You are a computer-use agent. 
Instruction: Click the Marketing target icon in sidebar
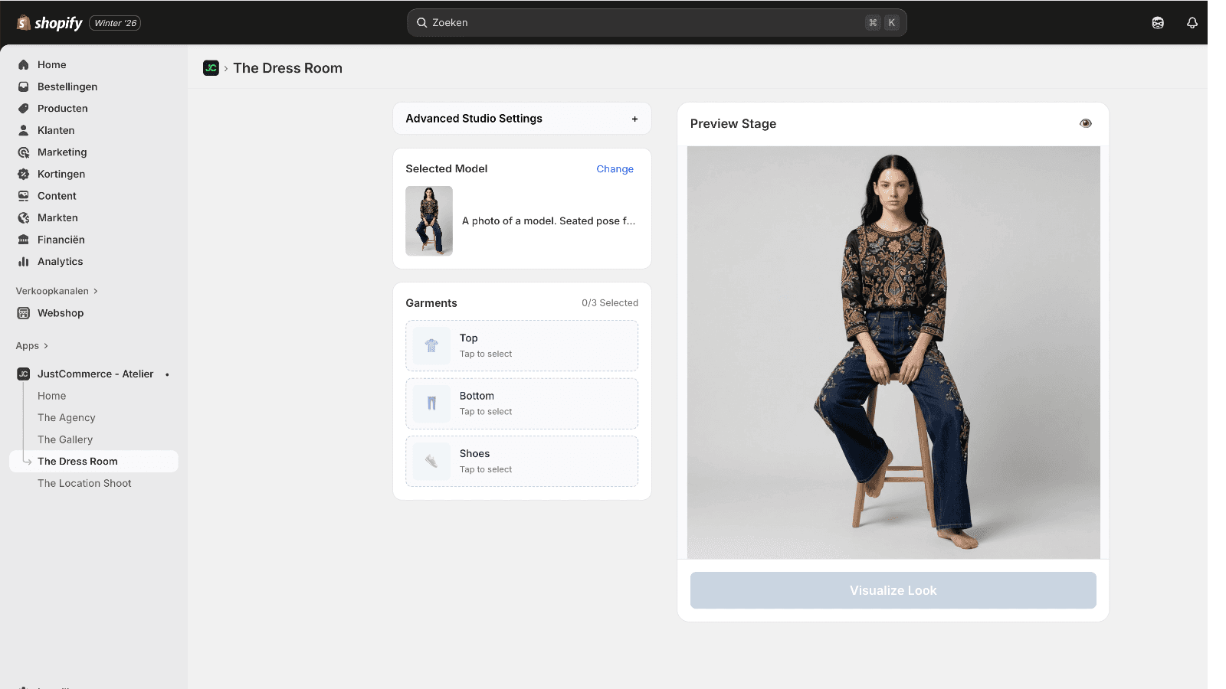pos(23,152)
